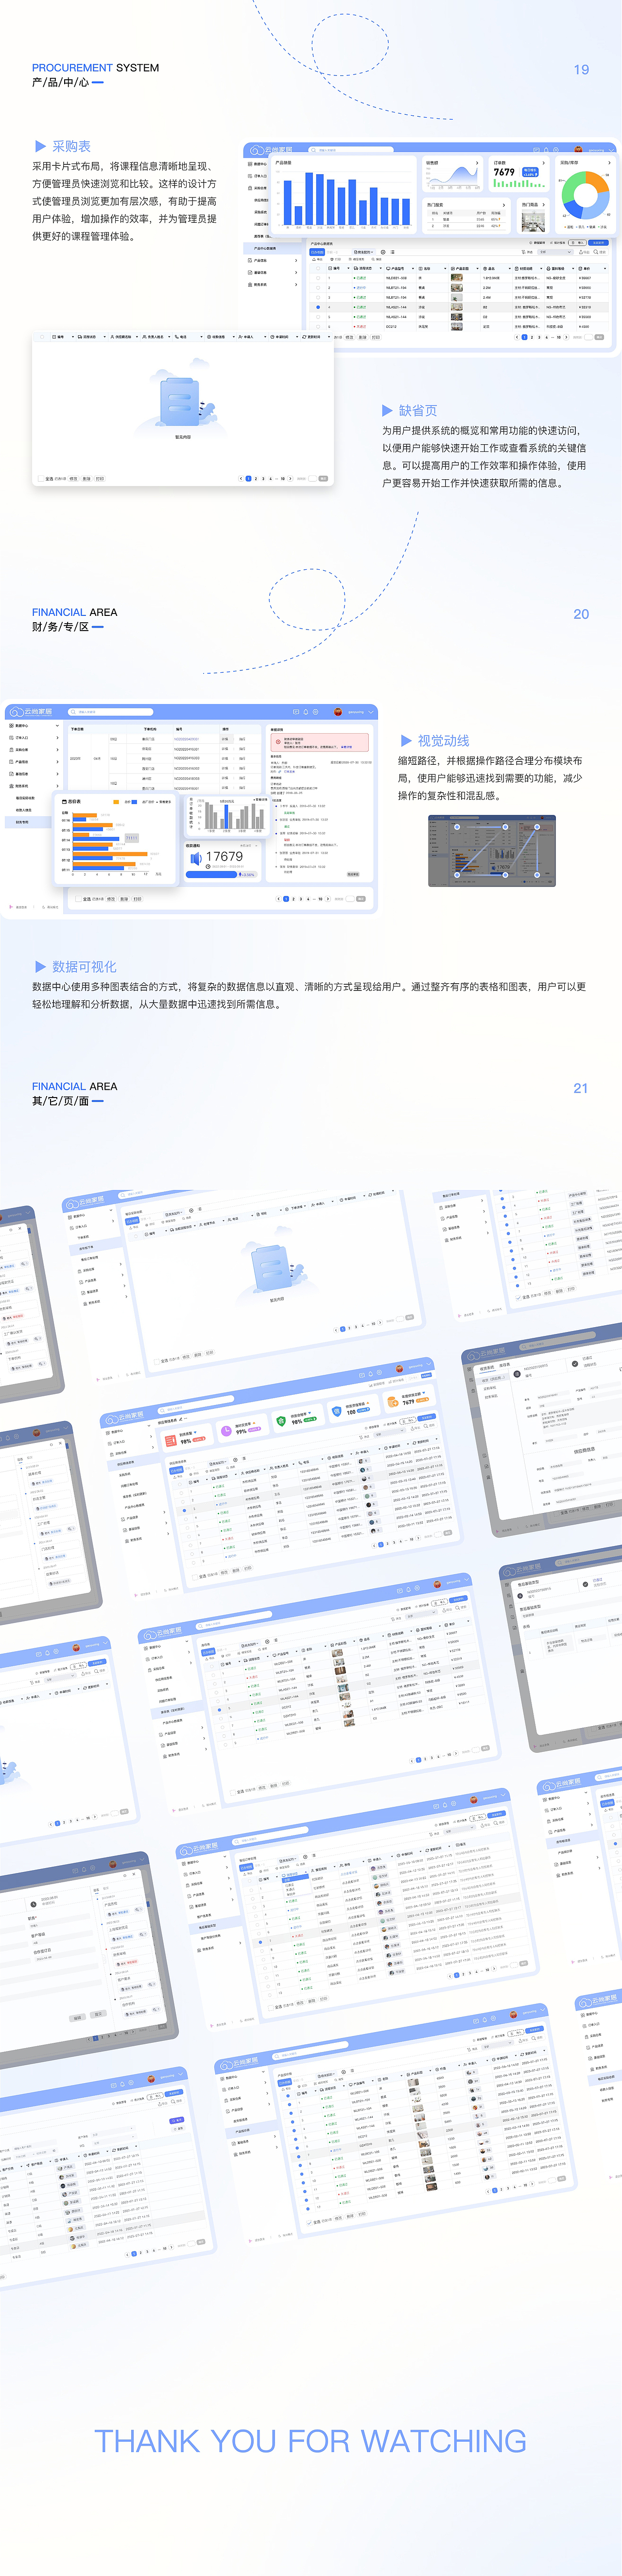Open the settings gear in the financial dashboard header
Viewport: 622px width, 2576px height.
314,712
